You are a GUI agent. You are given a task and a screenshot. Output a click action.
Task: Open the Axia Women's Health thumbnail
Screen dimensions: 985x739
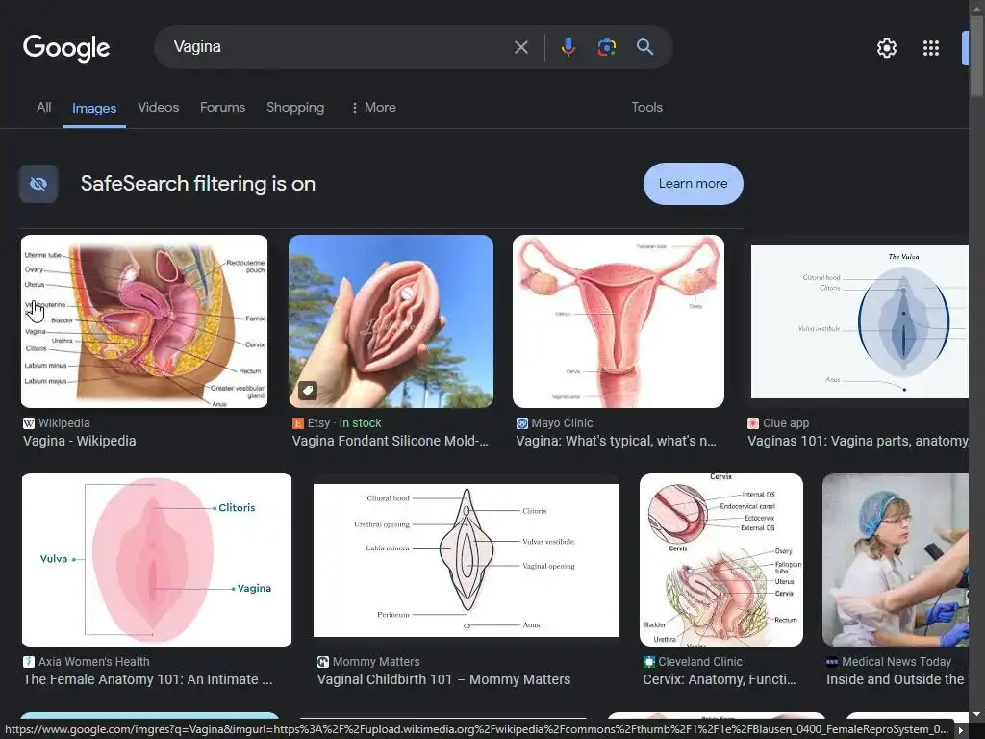[x=157, y=560]
